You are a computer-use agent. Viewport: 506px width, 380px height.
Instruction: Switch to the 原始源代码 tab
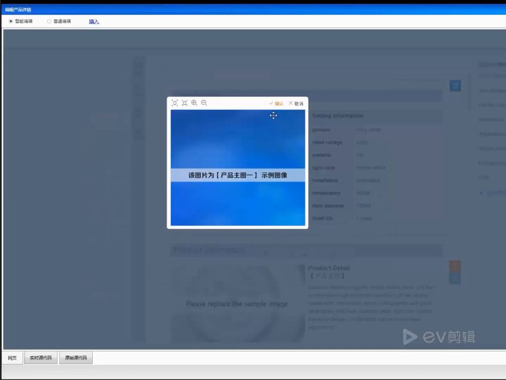coord(76,358)
